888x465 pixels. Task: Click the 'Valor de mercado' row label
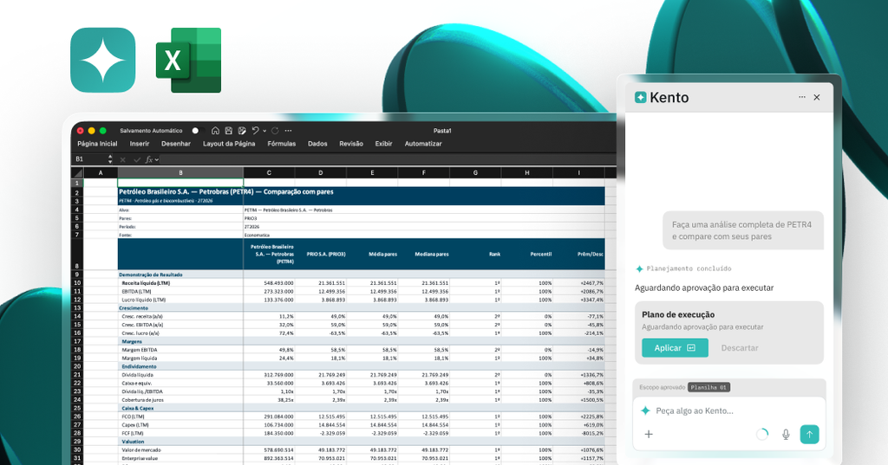141,449
